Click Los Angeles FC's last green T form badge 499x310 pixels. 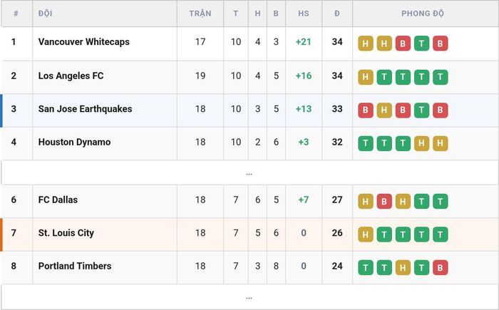pos(440,77)
